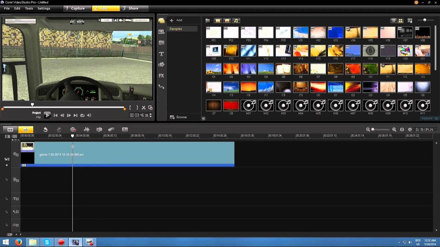
Task: Open the Transition library
Action: tap(161, 43)
